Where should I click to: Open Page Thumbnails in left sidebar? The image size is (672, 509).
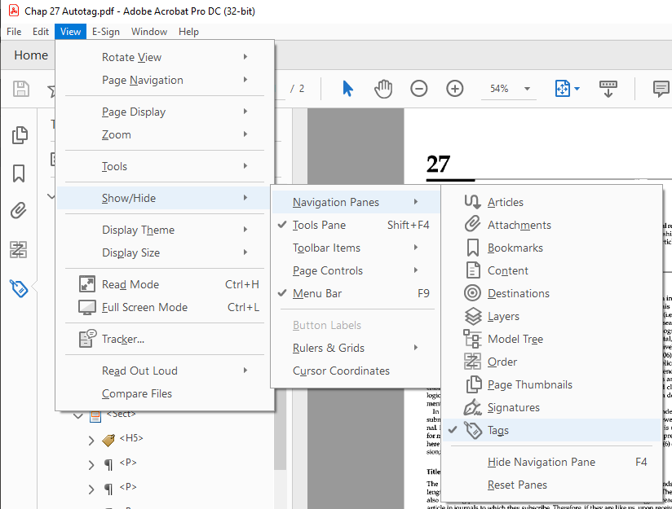20,135
